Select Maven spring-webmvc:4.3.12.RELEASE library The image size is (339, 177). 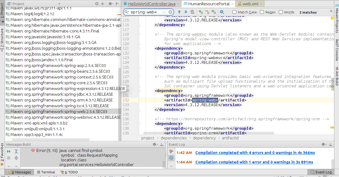tap(63, 117)
